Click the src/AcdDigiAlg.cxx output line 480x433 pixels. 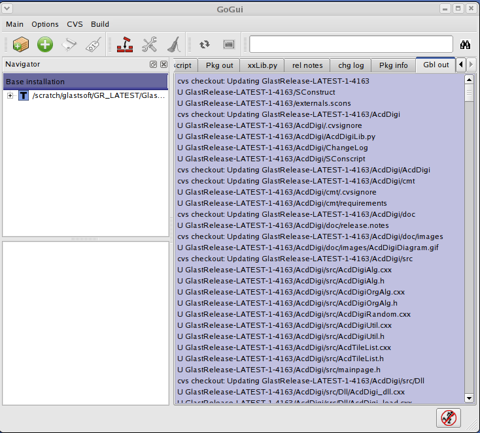284,270
